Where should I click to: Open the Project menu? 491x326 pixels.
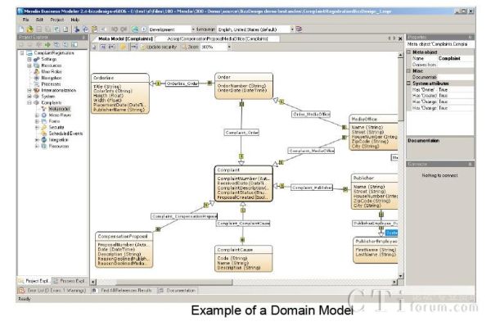[x=57, y=20]
